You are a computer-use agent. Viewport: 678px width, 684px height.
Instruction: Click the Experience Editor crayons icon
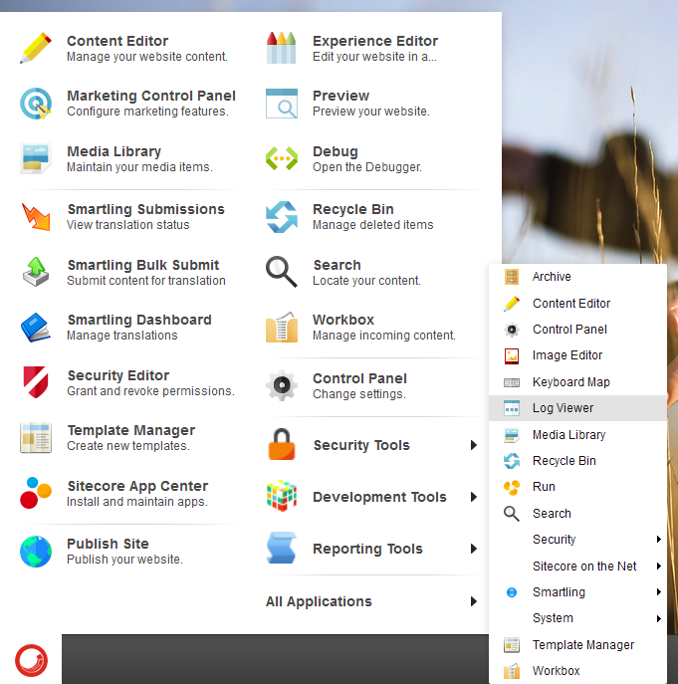pyautogui.click(x=282, y=48)
